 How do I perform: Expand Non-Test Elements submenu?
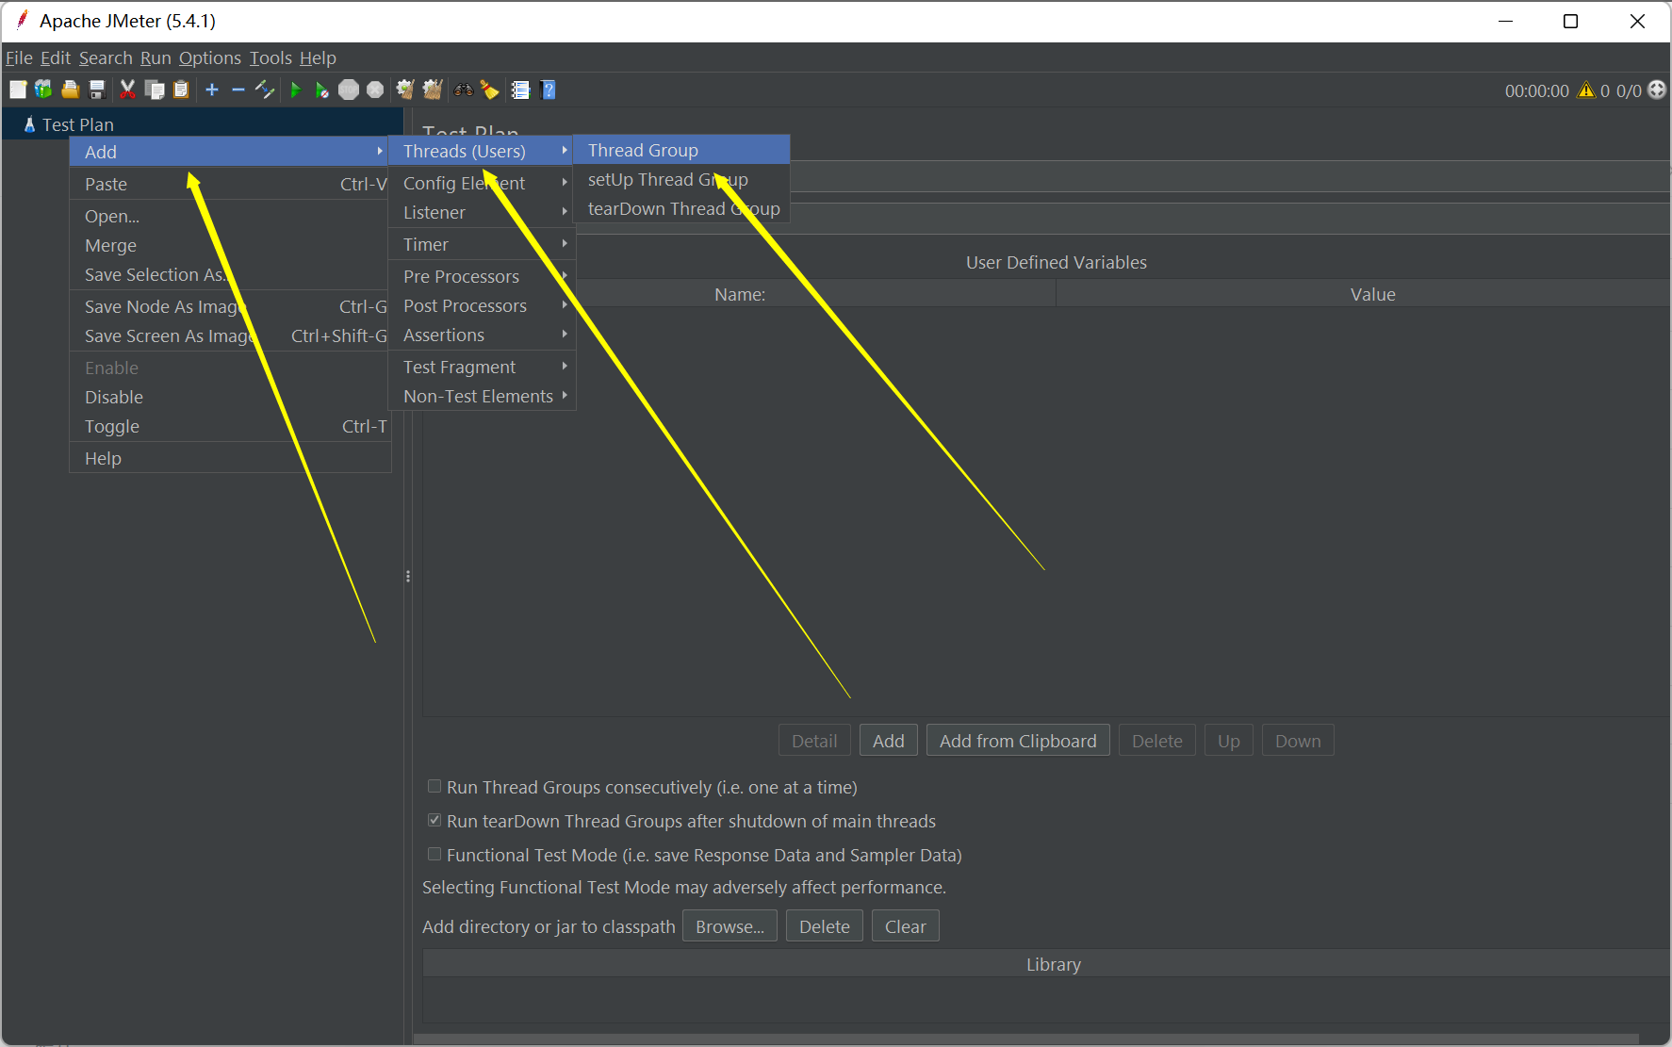482,396
